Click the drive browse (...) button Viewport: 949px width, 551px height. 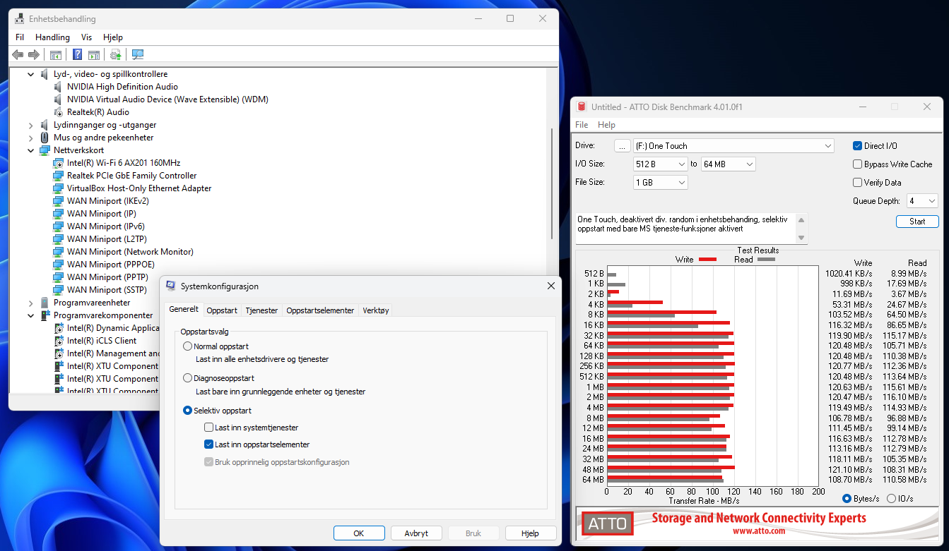pyautogui.click(x=622, y=146)
